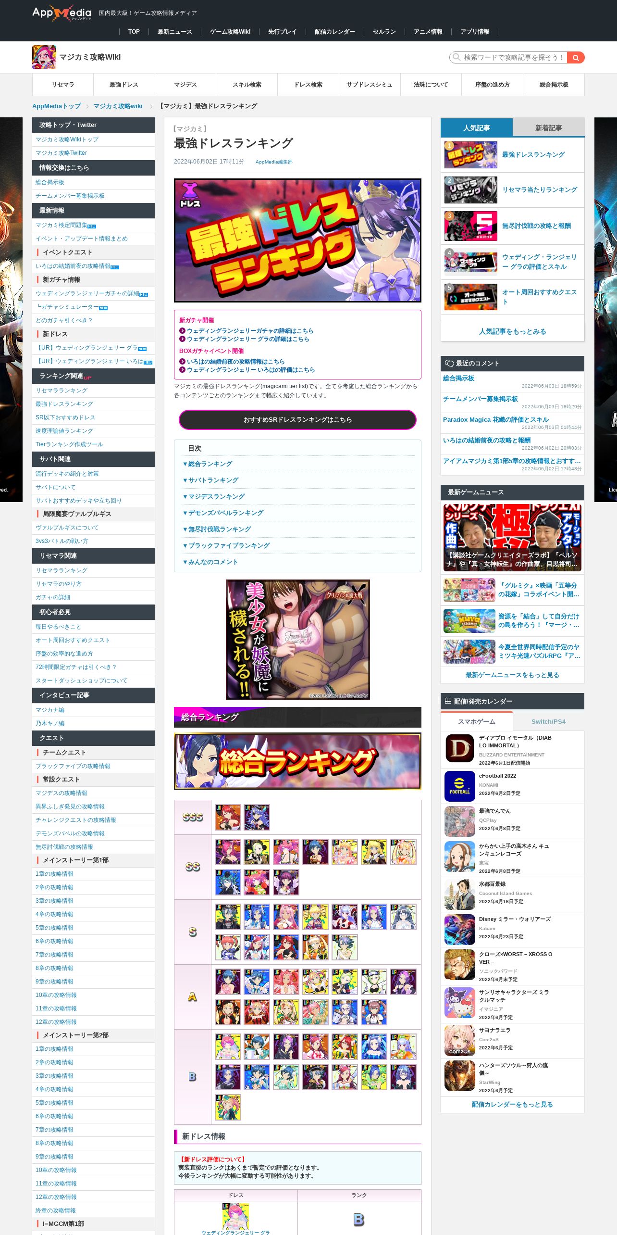Click second dress icon in SSS tier
Viewport: 617px width, 1235px height.
coord(257,817)
